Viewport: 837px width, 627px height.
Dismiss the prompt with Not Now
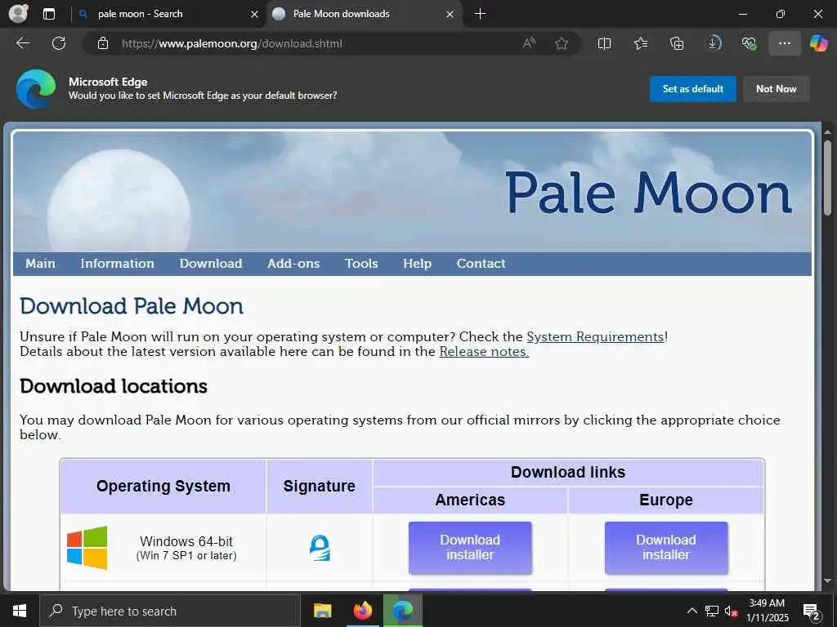tap(777, 88)
